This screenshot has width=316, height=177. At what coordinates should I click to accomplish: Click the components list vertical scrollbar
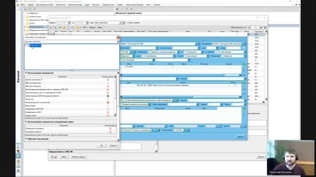[x=115, y=96]
